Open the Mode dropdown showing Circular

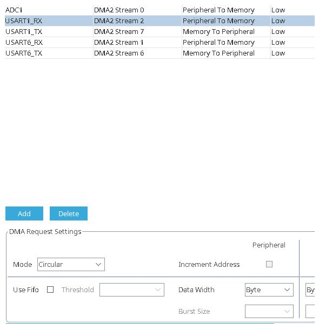[x=71, y=264]
